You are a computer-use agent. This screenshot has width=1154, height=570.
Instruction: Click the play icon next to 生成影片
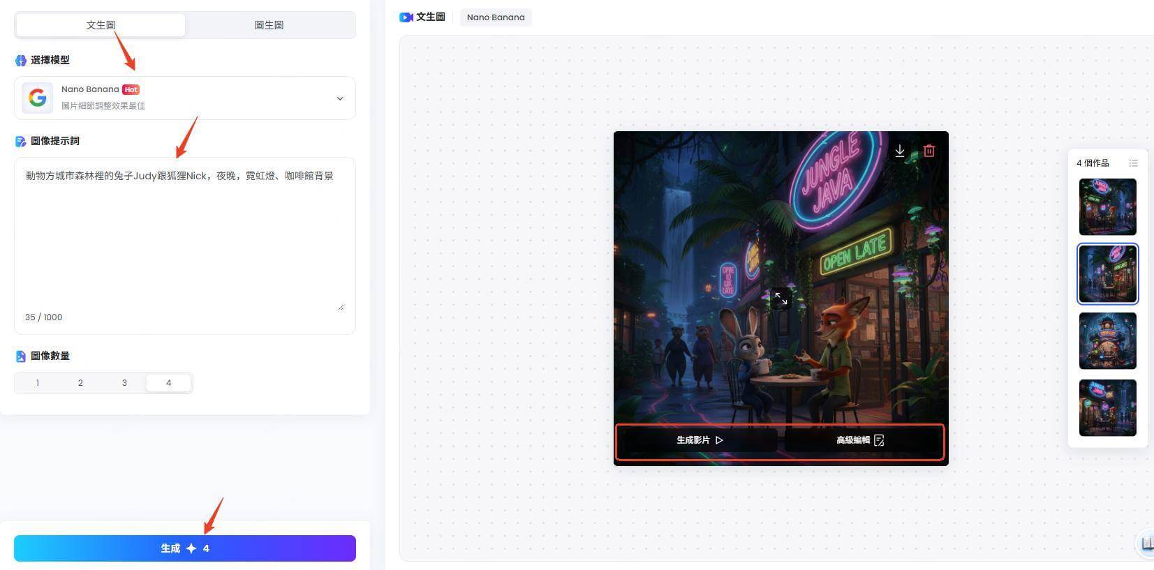coord(719,440)
